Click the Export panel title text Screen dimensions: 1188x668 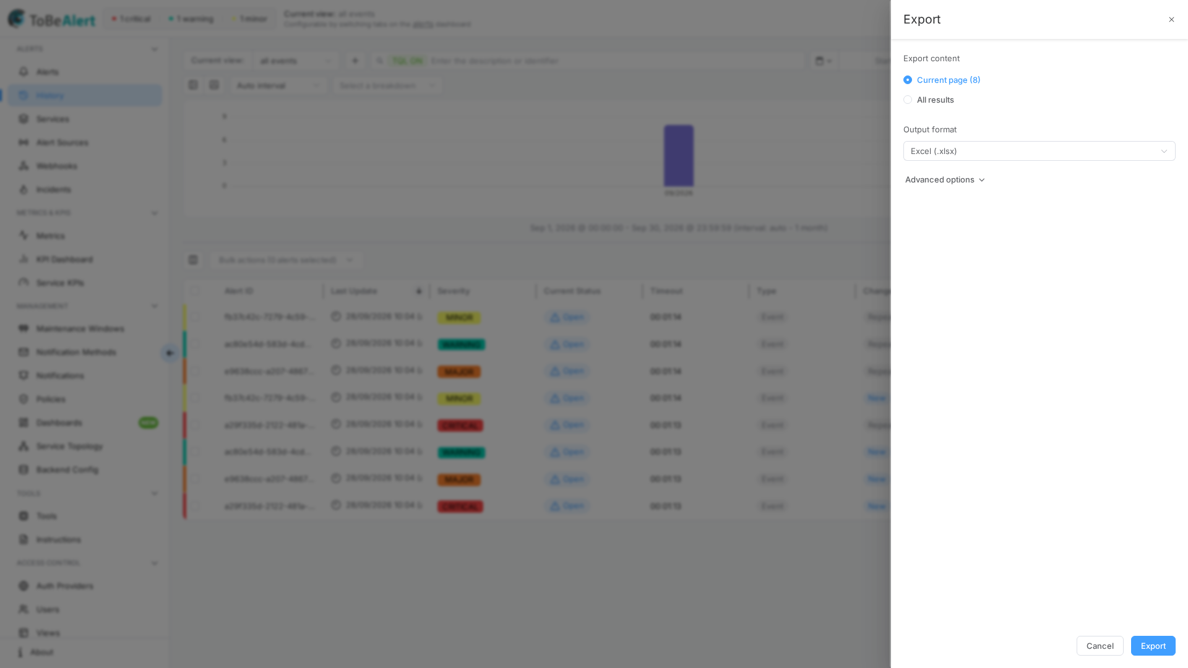921,19
